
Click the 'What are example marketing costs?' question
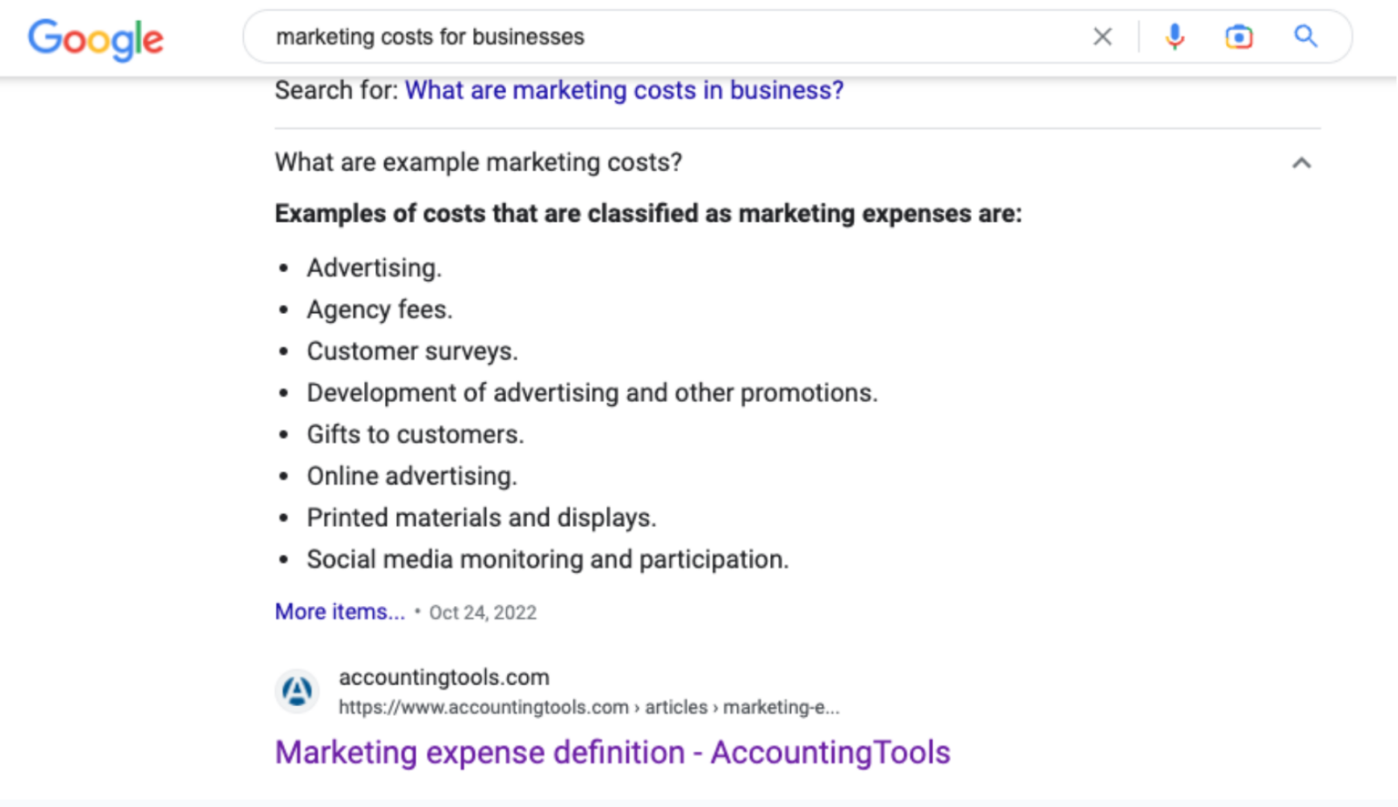point(478,162)
